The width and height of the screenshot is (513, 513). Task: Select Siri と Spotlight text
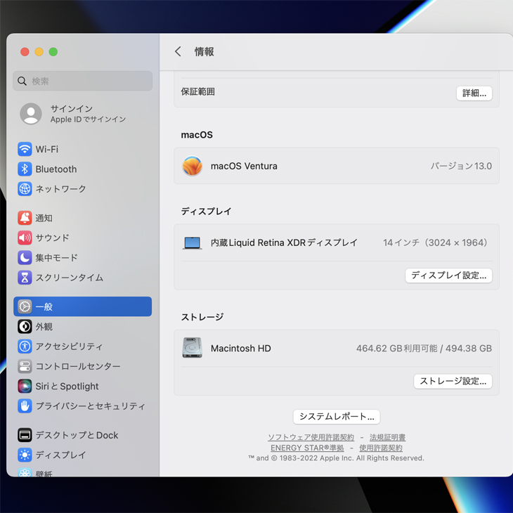(67, 386)
